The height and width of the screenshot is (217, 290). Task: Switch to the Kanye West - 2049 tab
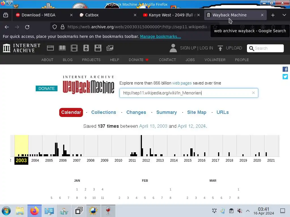(171, 15)
